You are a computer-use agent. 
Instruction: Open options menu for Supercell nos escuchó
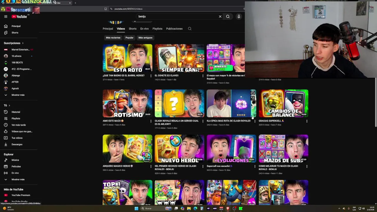(255, 166)
